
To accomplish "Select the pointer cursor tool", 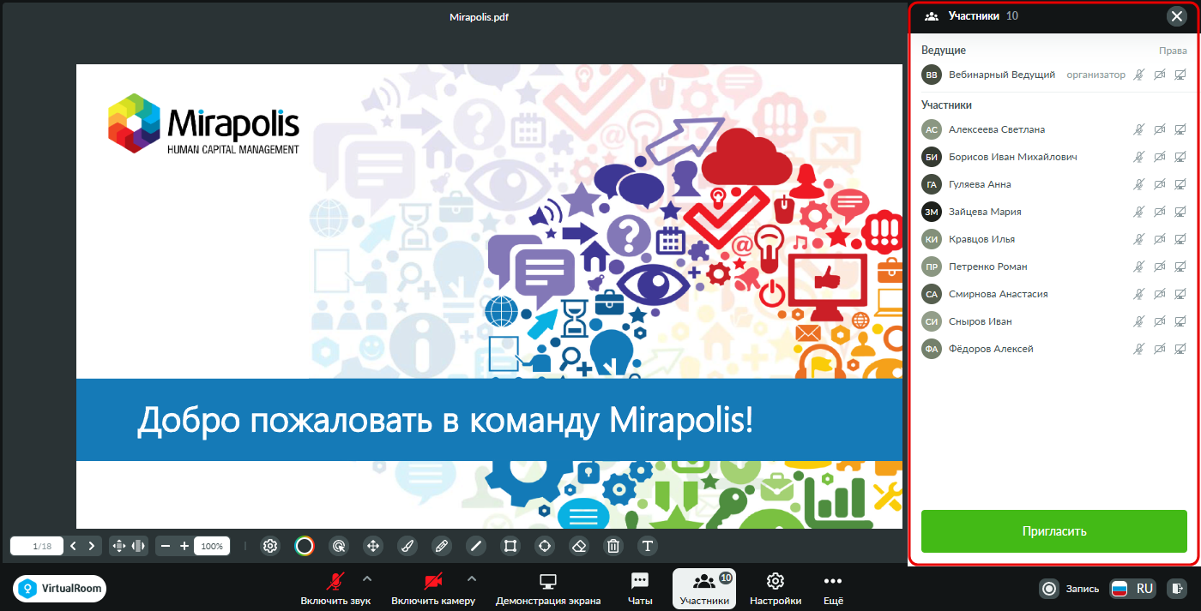I will coord(339,546).
